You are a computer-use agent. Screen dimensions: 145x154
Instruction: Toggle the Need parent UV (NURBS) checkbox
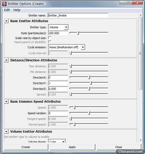50,42
